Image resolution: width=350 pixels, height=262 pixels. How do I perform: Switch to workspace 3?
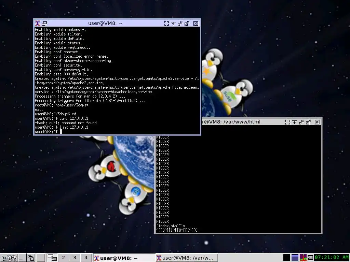[75, 258]
